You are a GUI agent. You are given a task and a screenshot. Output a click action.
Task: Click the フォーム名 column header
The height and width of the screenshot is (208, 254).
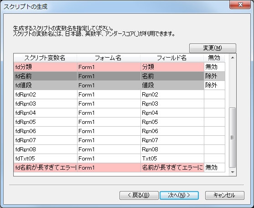[x=109, y=58]
